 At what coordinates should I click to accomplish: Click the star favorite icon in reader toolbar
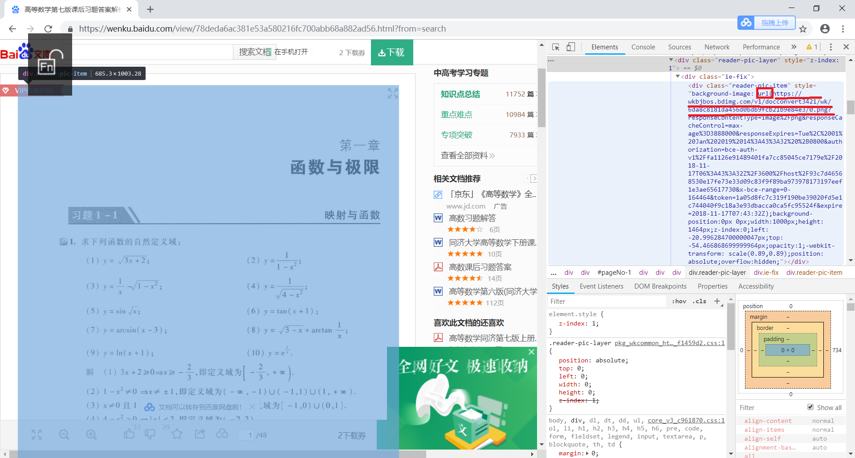[177, 434]
